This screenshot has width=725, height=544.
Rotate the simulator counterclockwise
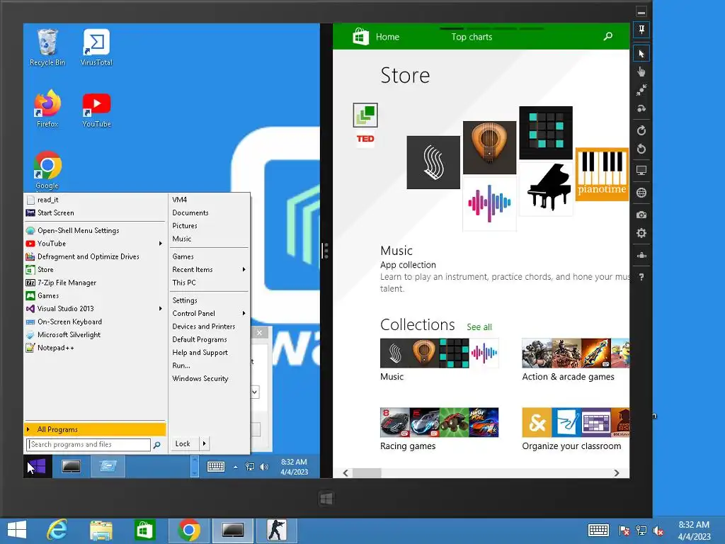[x=641, y=149]
